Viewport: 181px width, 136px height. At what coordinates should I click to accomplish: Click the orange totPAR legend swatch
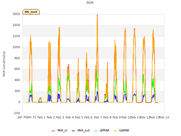coord(115,131)
